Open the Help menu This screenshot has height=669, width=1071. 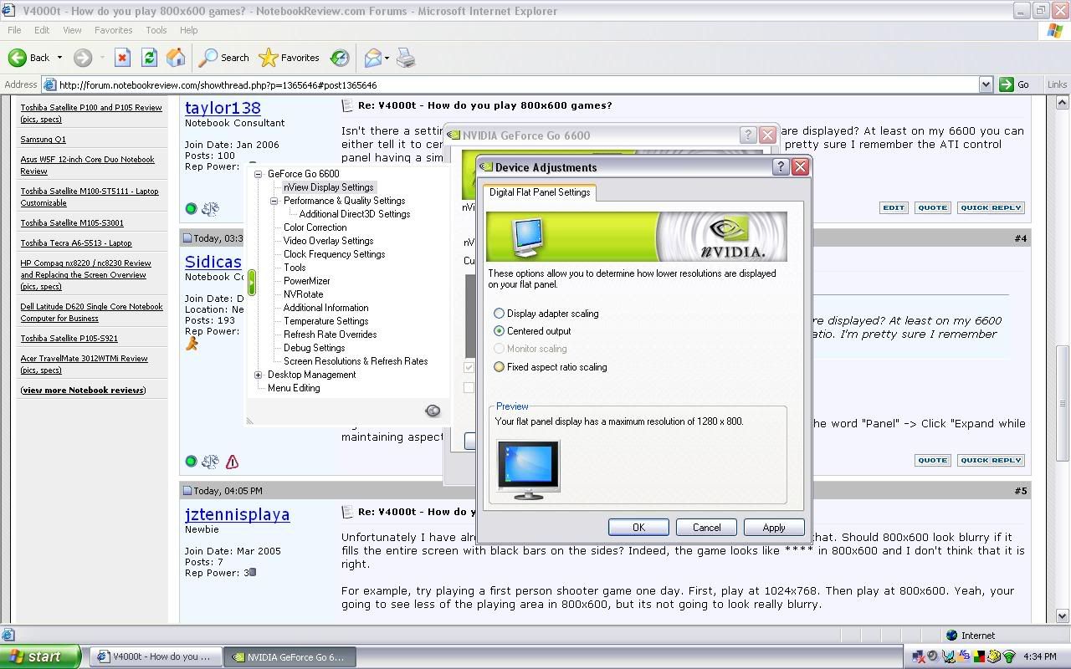point(188,30)
